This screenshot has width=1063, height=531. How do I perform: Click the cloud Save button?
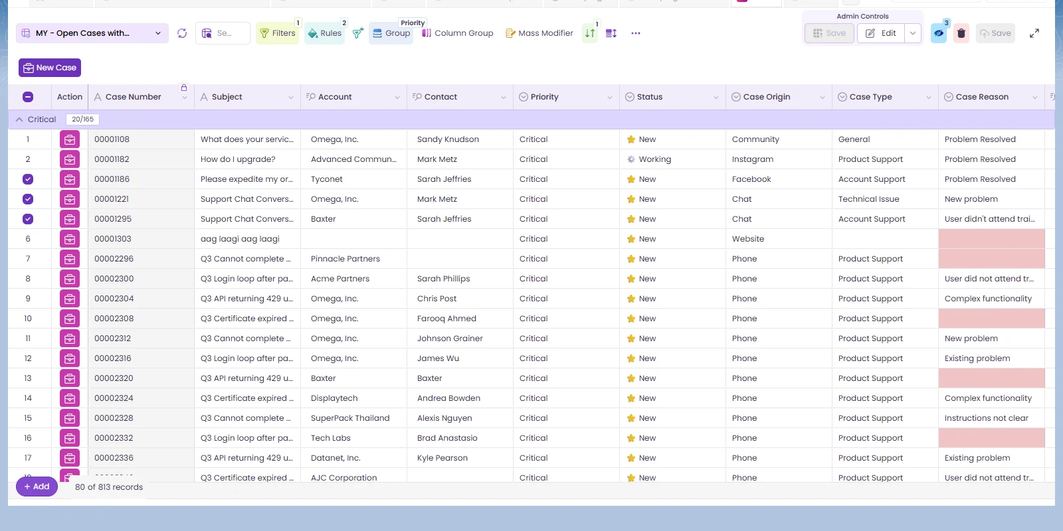click(x=995, y=33)
